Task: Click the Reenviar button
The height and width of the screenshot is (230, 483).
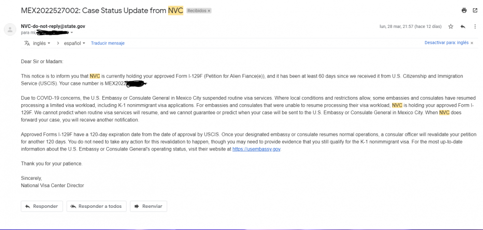Action: click(x=148, y=206)
